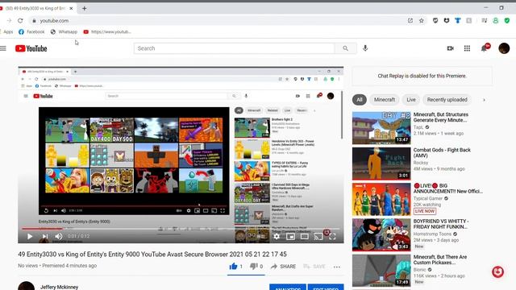Open player settings gear
The height and width of the screenshot is (290, 516).
tap(277, 236)
